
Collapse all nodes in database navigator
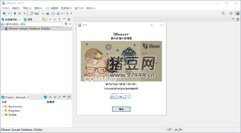(50, 19)
